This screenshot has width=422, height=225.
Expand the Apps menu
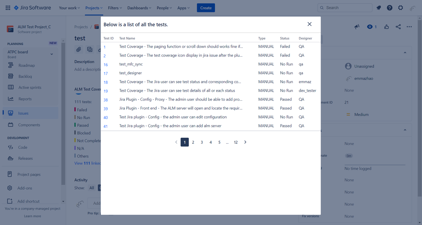click(183, 8)
